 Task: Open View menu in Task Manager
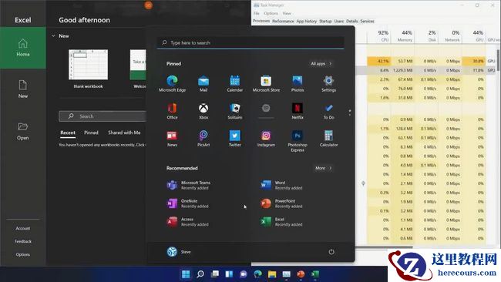pos(287,13)
